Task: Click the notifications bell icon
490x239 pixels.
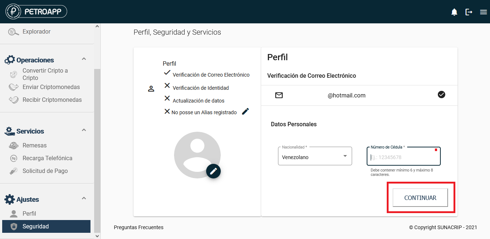Action: point(454,12)
